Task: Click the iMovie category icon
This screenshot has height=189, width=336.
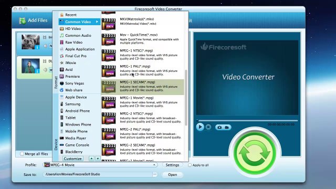Action: pyautogui.click(x=62, y=63)
